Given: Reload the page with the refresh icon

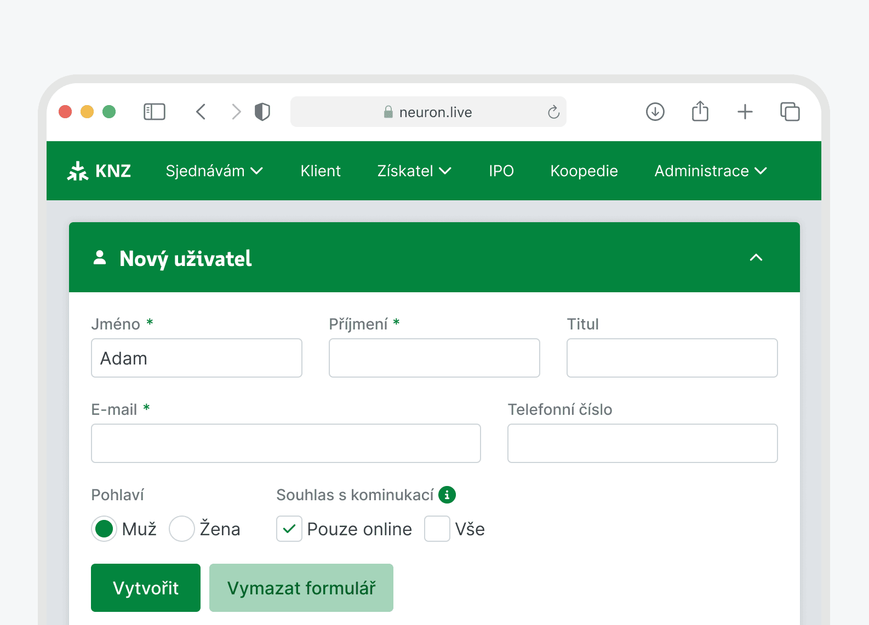Looking at the screenshot, I should 553,112.
